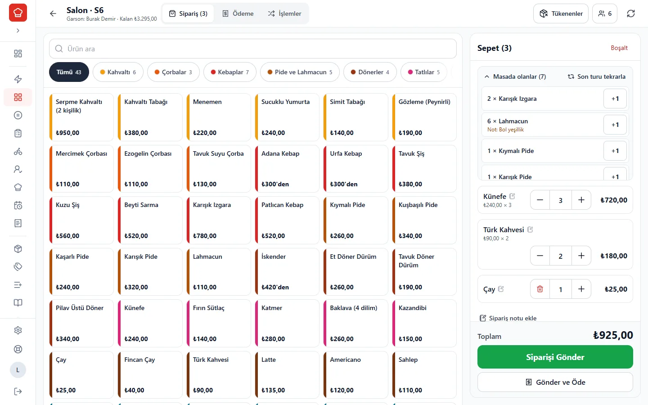648x405 pixels.
Task: Increase Künefe quantity with plus button
Action: click(581, 200)
